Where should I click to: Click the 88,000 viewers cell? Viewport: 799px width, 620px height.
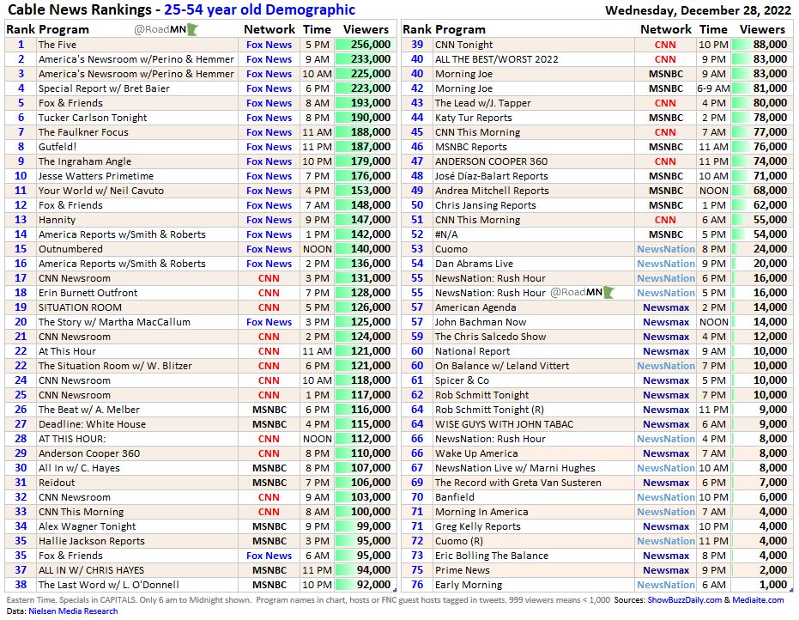762,45
